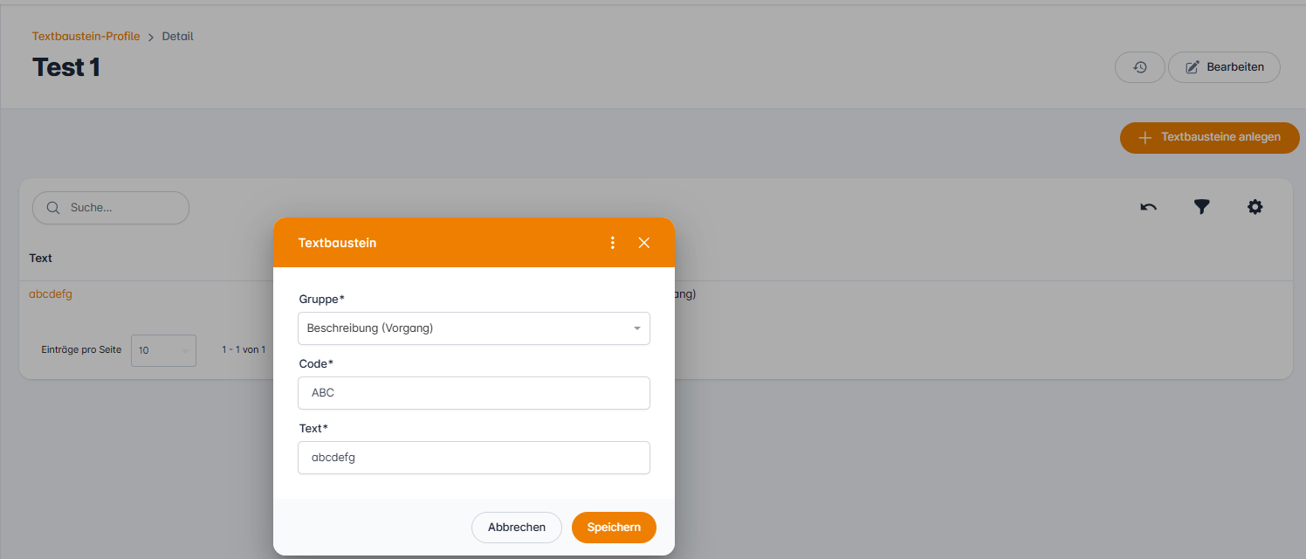Go to Textbaustein-Profile breadcrumb link
This screenshot has width=1306, height=559.
click(86, 37)
